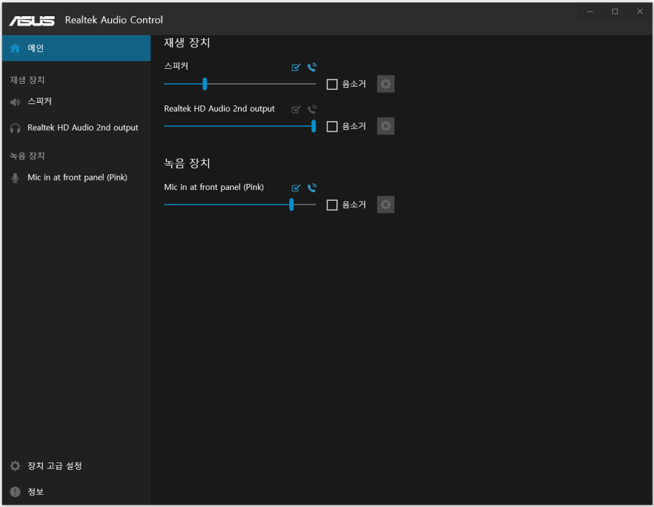Open 스피커 settings gear button
The height and width of the screenshot is (507, 654).
(x=386, y=84)
